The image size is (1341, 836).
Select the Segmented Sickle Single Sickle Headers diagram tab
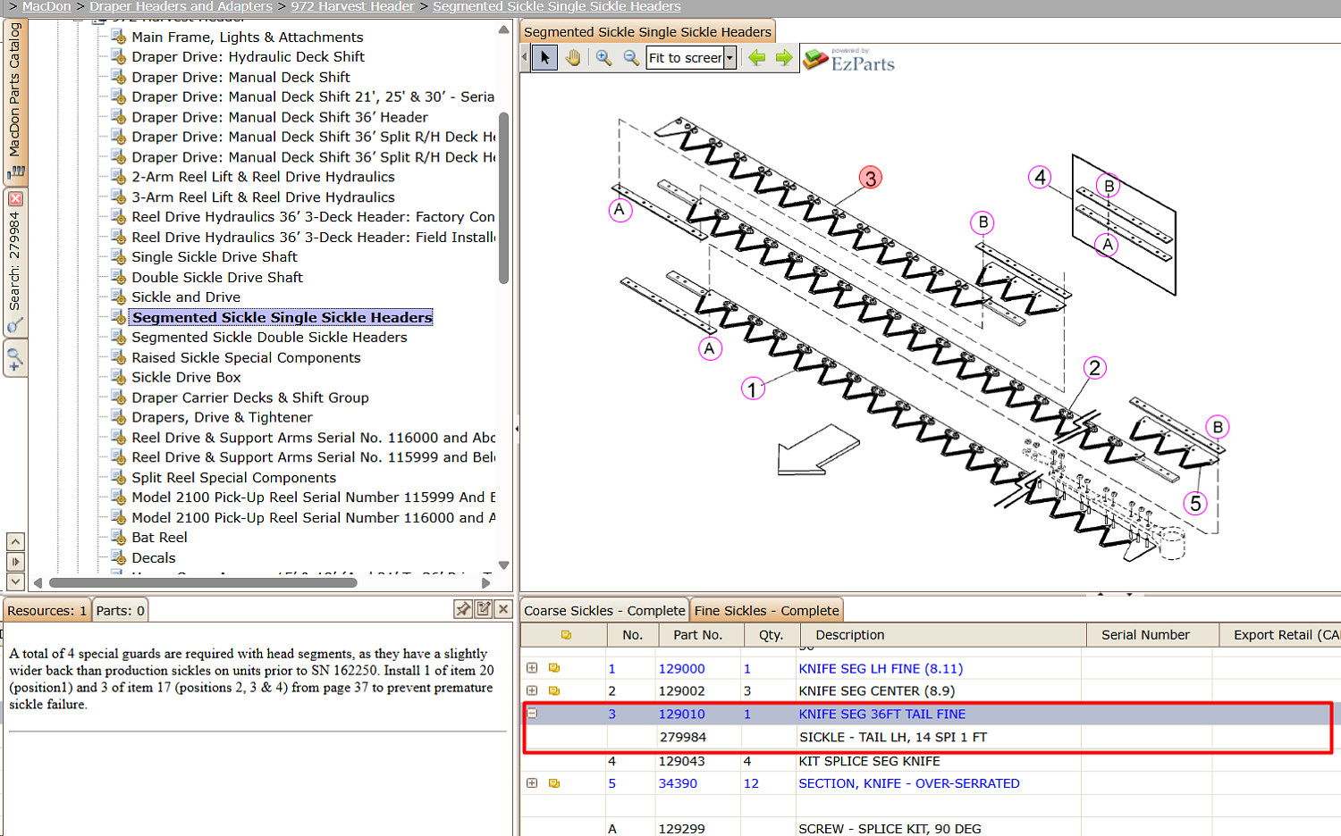tap(647, 32)
